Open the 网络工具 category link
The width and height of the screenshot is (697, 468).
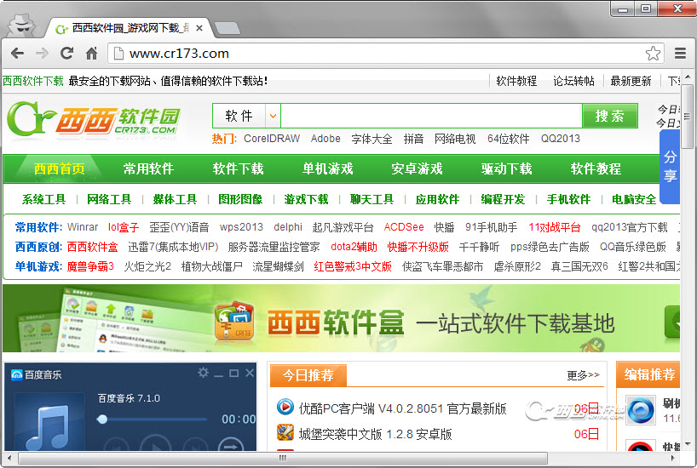(x=109, y=199)
